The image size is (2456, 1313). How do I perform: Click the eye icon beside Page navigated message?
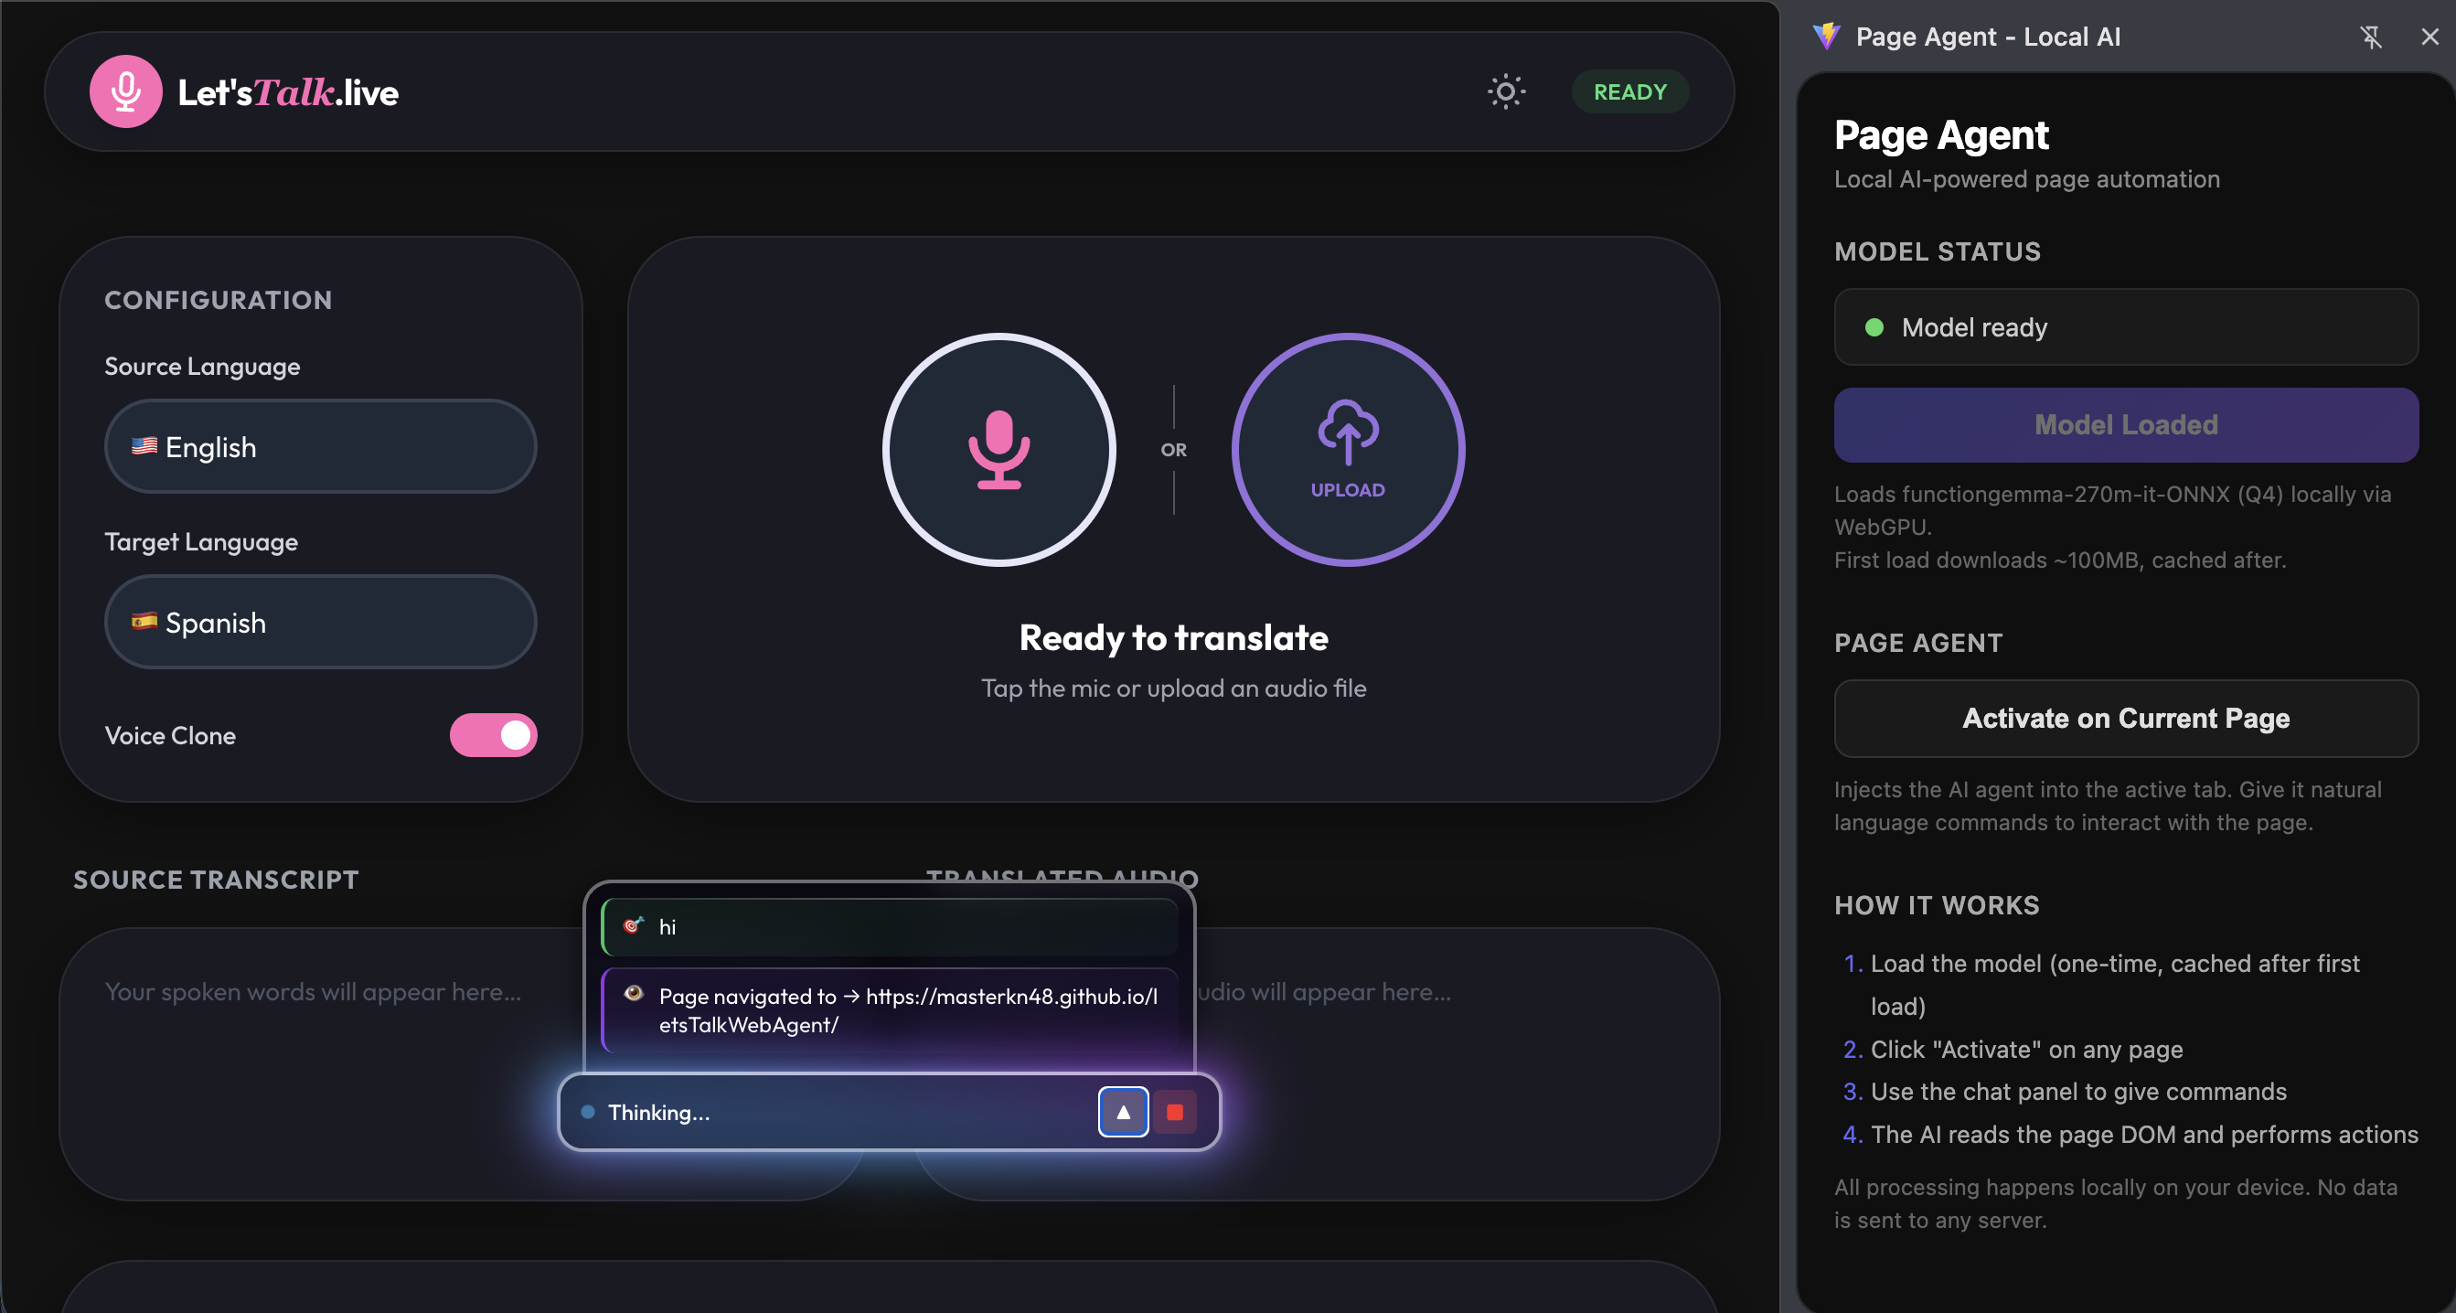point(633,994)
